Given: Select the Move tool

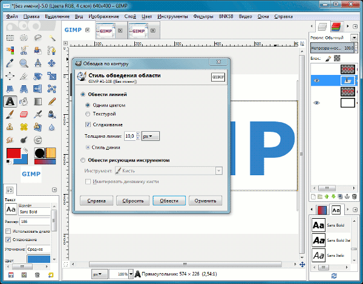Looking at the screenshot, I should (51, 63).
